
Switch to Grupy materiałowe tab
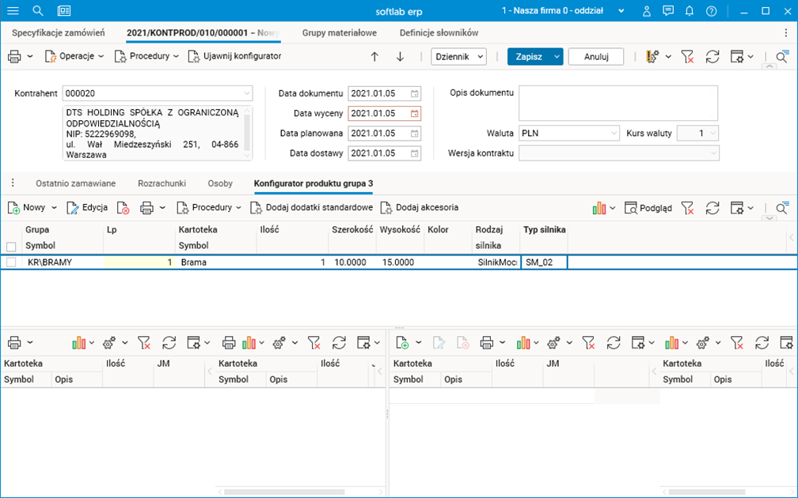pyautogui.click(x=339, y=32)
